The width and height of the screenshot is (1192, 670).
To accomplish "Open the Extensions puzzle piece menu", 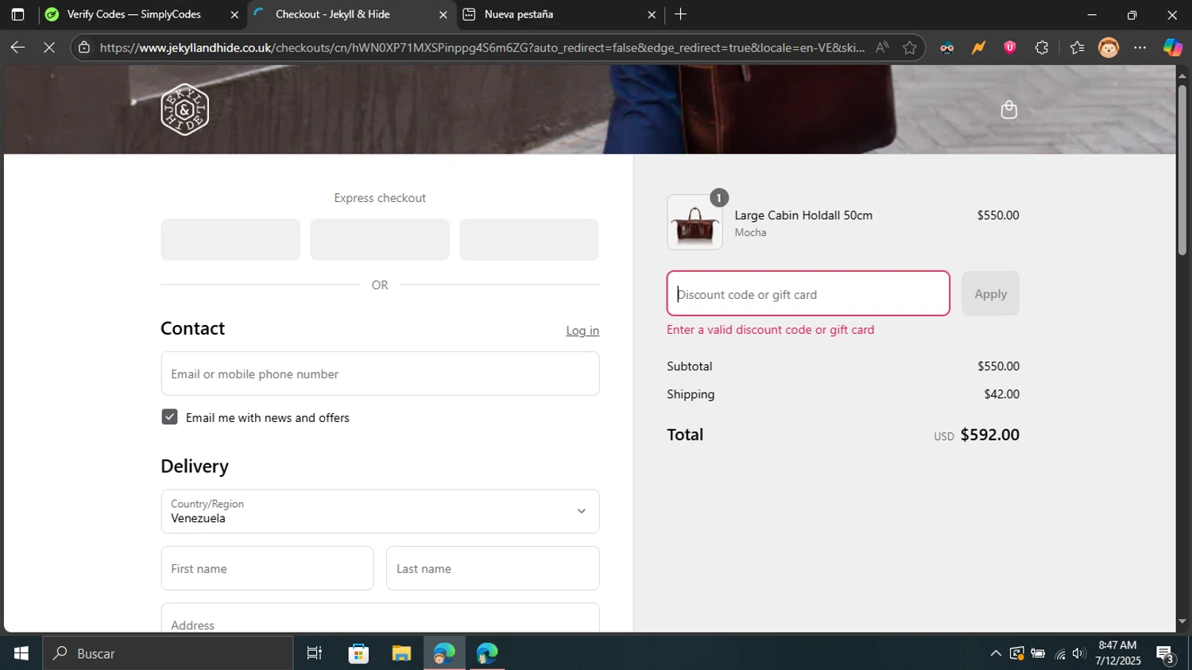I will pos(1042,48).
